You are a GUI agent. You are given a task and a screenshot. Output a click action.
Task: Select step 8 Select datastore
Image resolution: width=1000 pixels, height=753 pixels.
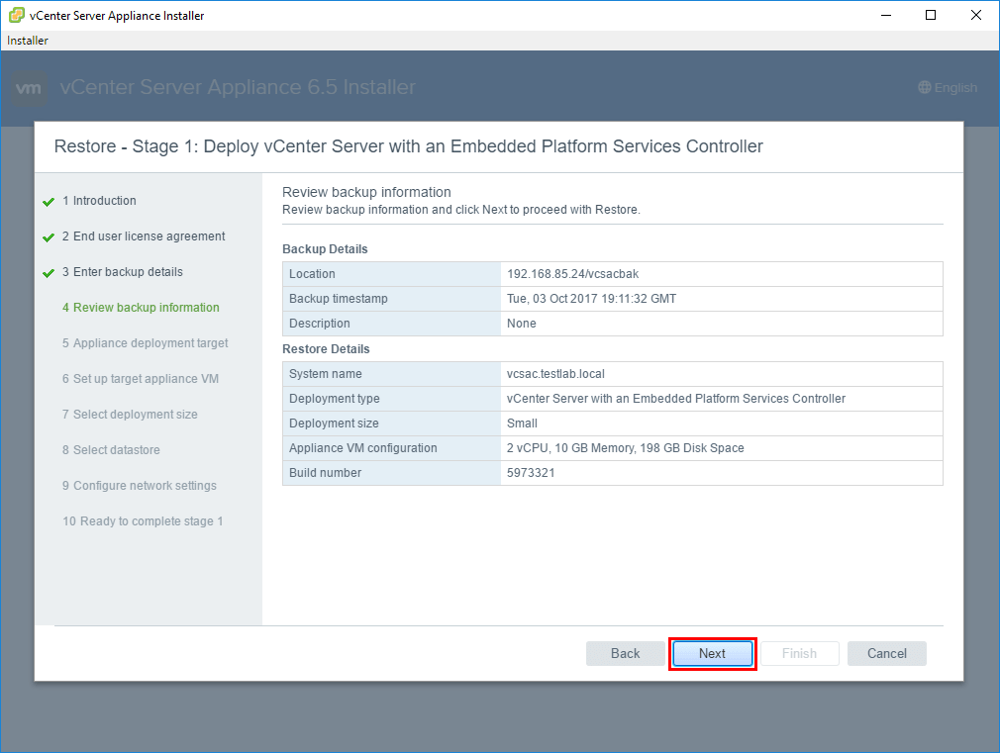pyautogui.click(x=111, y=451)
